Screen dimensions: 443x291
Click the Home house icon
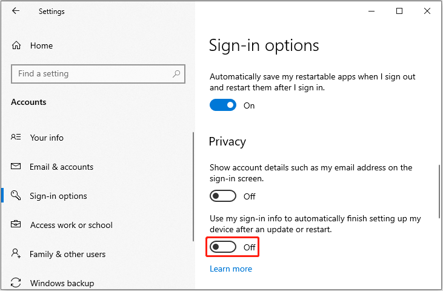pos(16,45)
